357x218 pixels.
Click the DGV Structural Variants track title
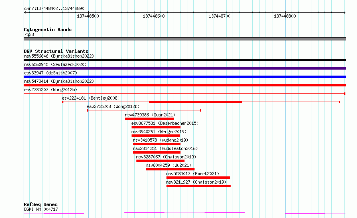tap(56, 51)
